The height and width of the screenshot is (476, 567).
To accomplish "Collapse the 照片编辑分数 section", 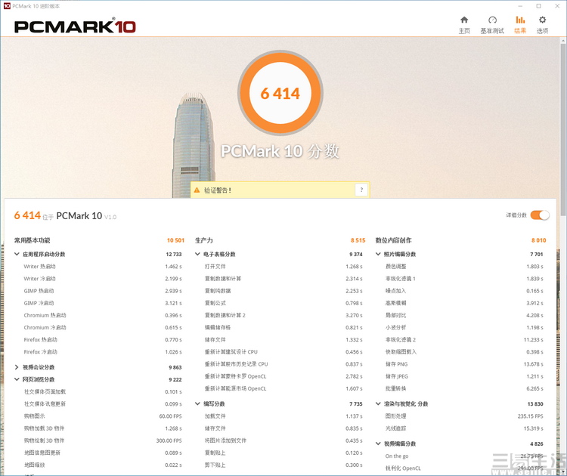I will point(378,254).
